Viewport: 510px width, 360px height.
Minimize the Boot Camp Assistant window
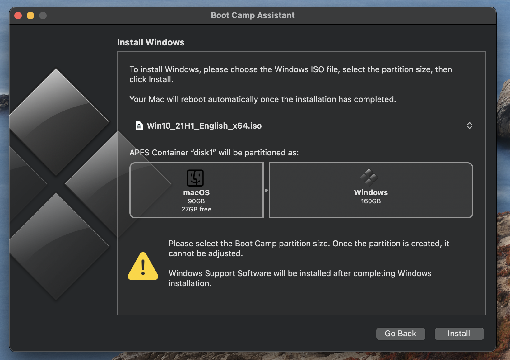tap(30, 16)
